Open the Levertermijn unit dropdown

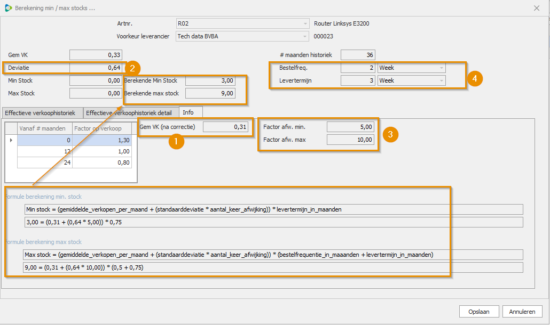pyautogui.click(x=441, y=80)
